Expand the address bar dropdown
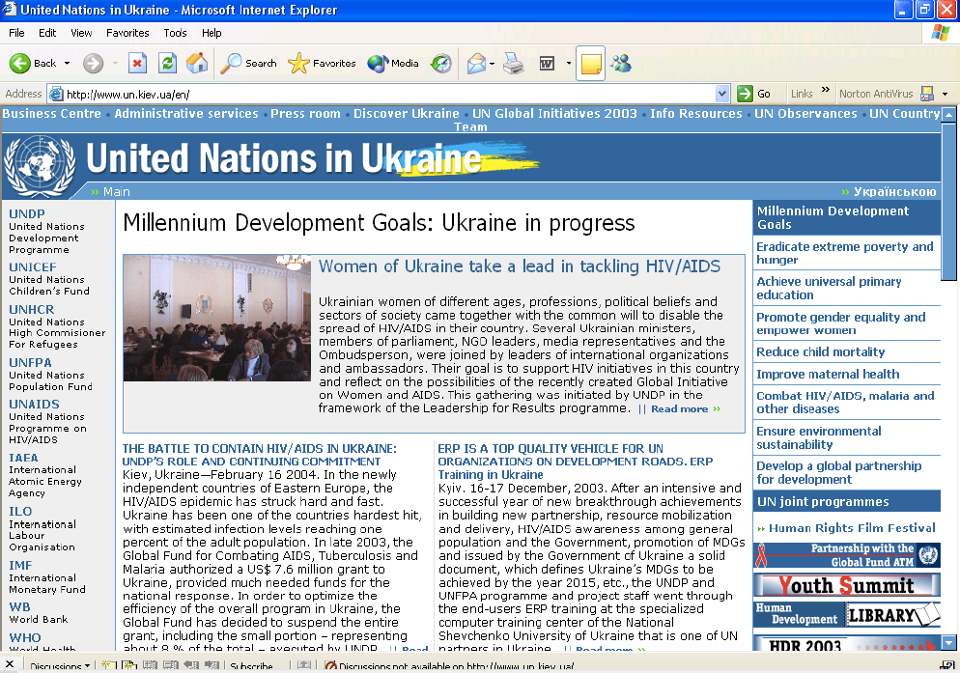 (722, 94)
